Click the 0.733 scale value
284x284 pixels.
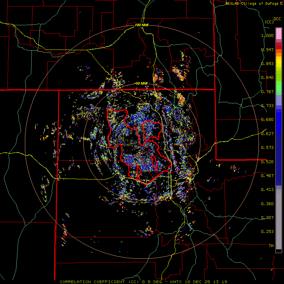tap(267, 106)
